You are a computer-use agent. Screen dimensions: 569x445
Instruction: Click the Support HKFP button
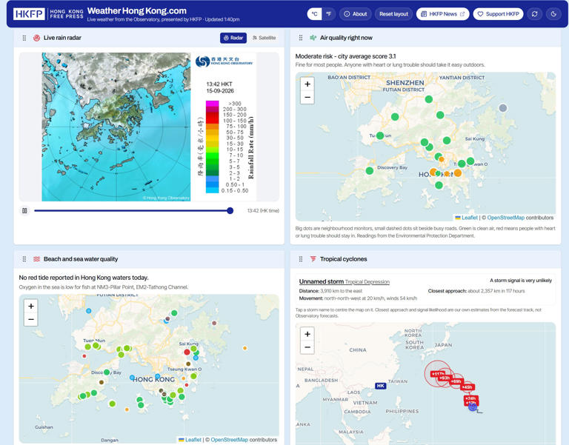498,14
